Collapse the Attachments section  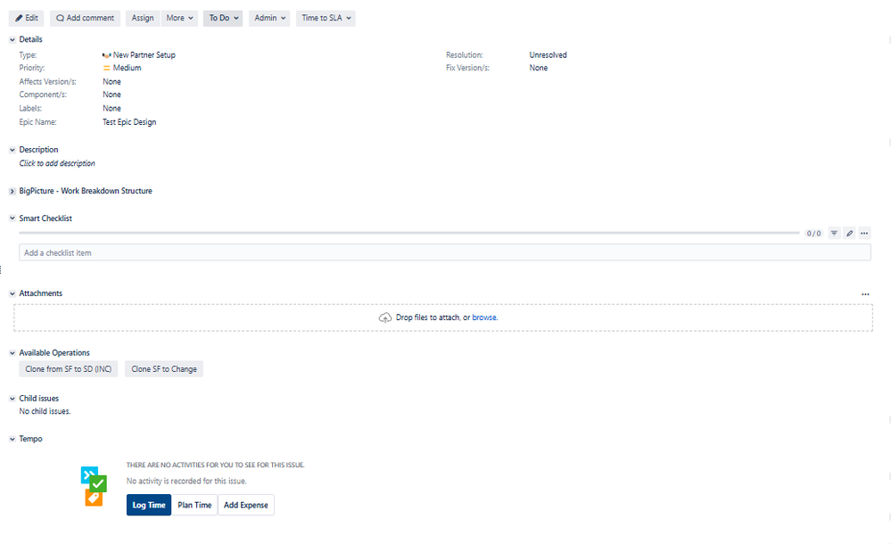click(x=12, y=294)
